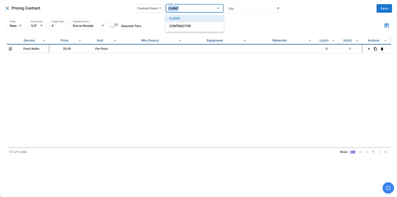Click the Per Push unit cell
This screenshot has width=397, height=197.
click(x=102, y=49)
